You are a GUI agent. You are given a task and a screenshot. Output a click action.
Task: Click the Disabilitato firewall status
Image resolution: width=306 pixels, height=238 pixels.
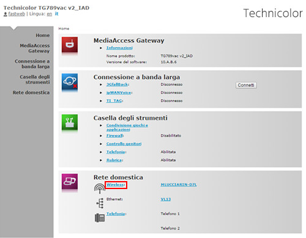(171, 136)
